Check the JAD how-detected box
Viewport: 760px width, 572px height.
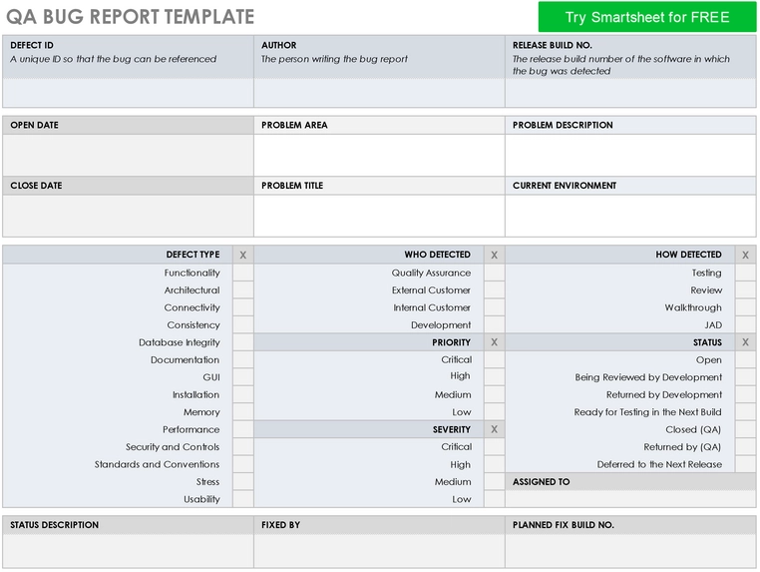coord(745,325)
